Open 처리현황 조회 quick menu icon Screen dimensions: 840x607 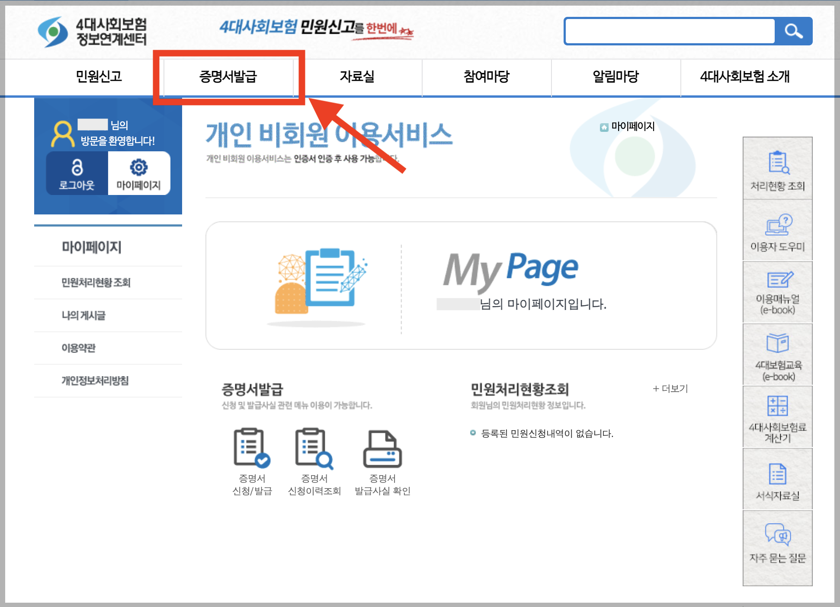(777, 163)
